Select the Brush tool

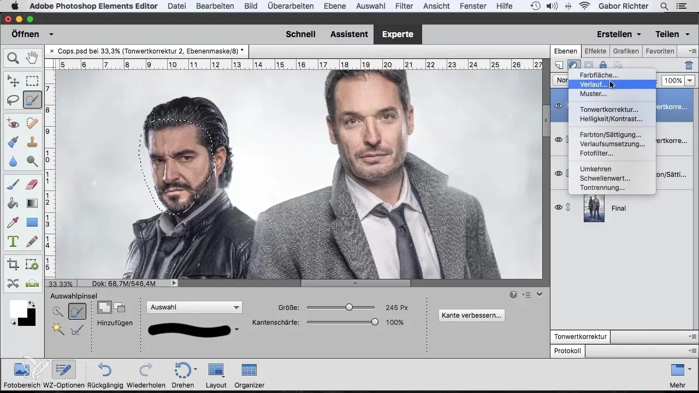(x=13, y=184)
